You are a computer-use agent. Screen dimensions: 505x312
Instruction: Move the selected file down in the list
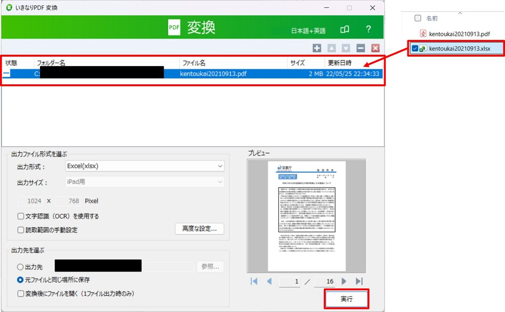pyautogui.click(x=346, y=48)
